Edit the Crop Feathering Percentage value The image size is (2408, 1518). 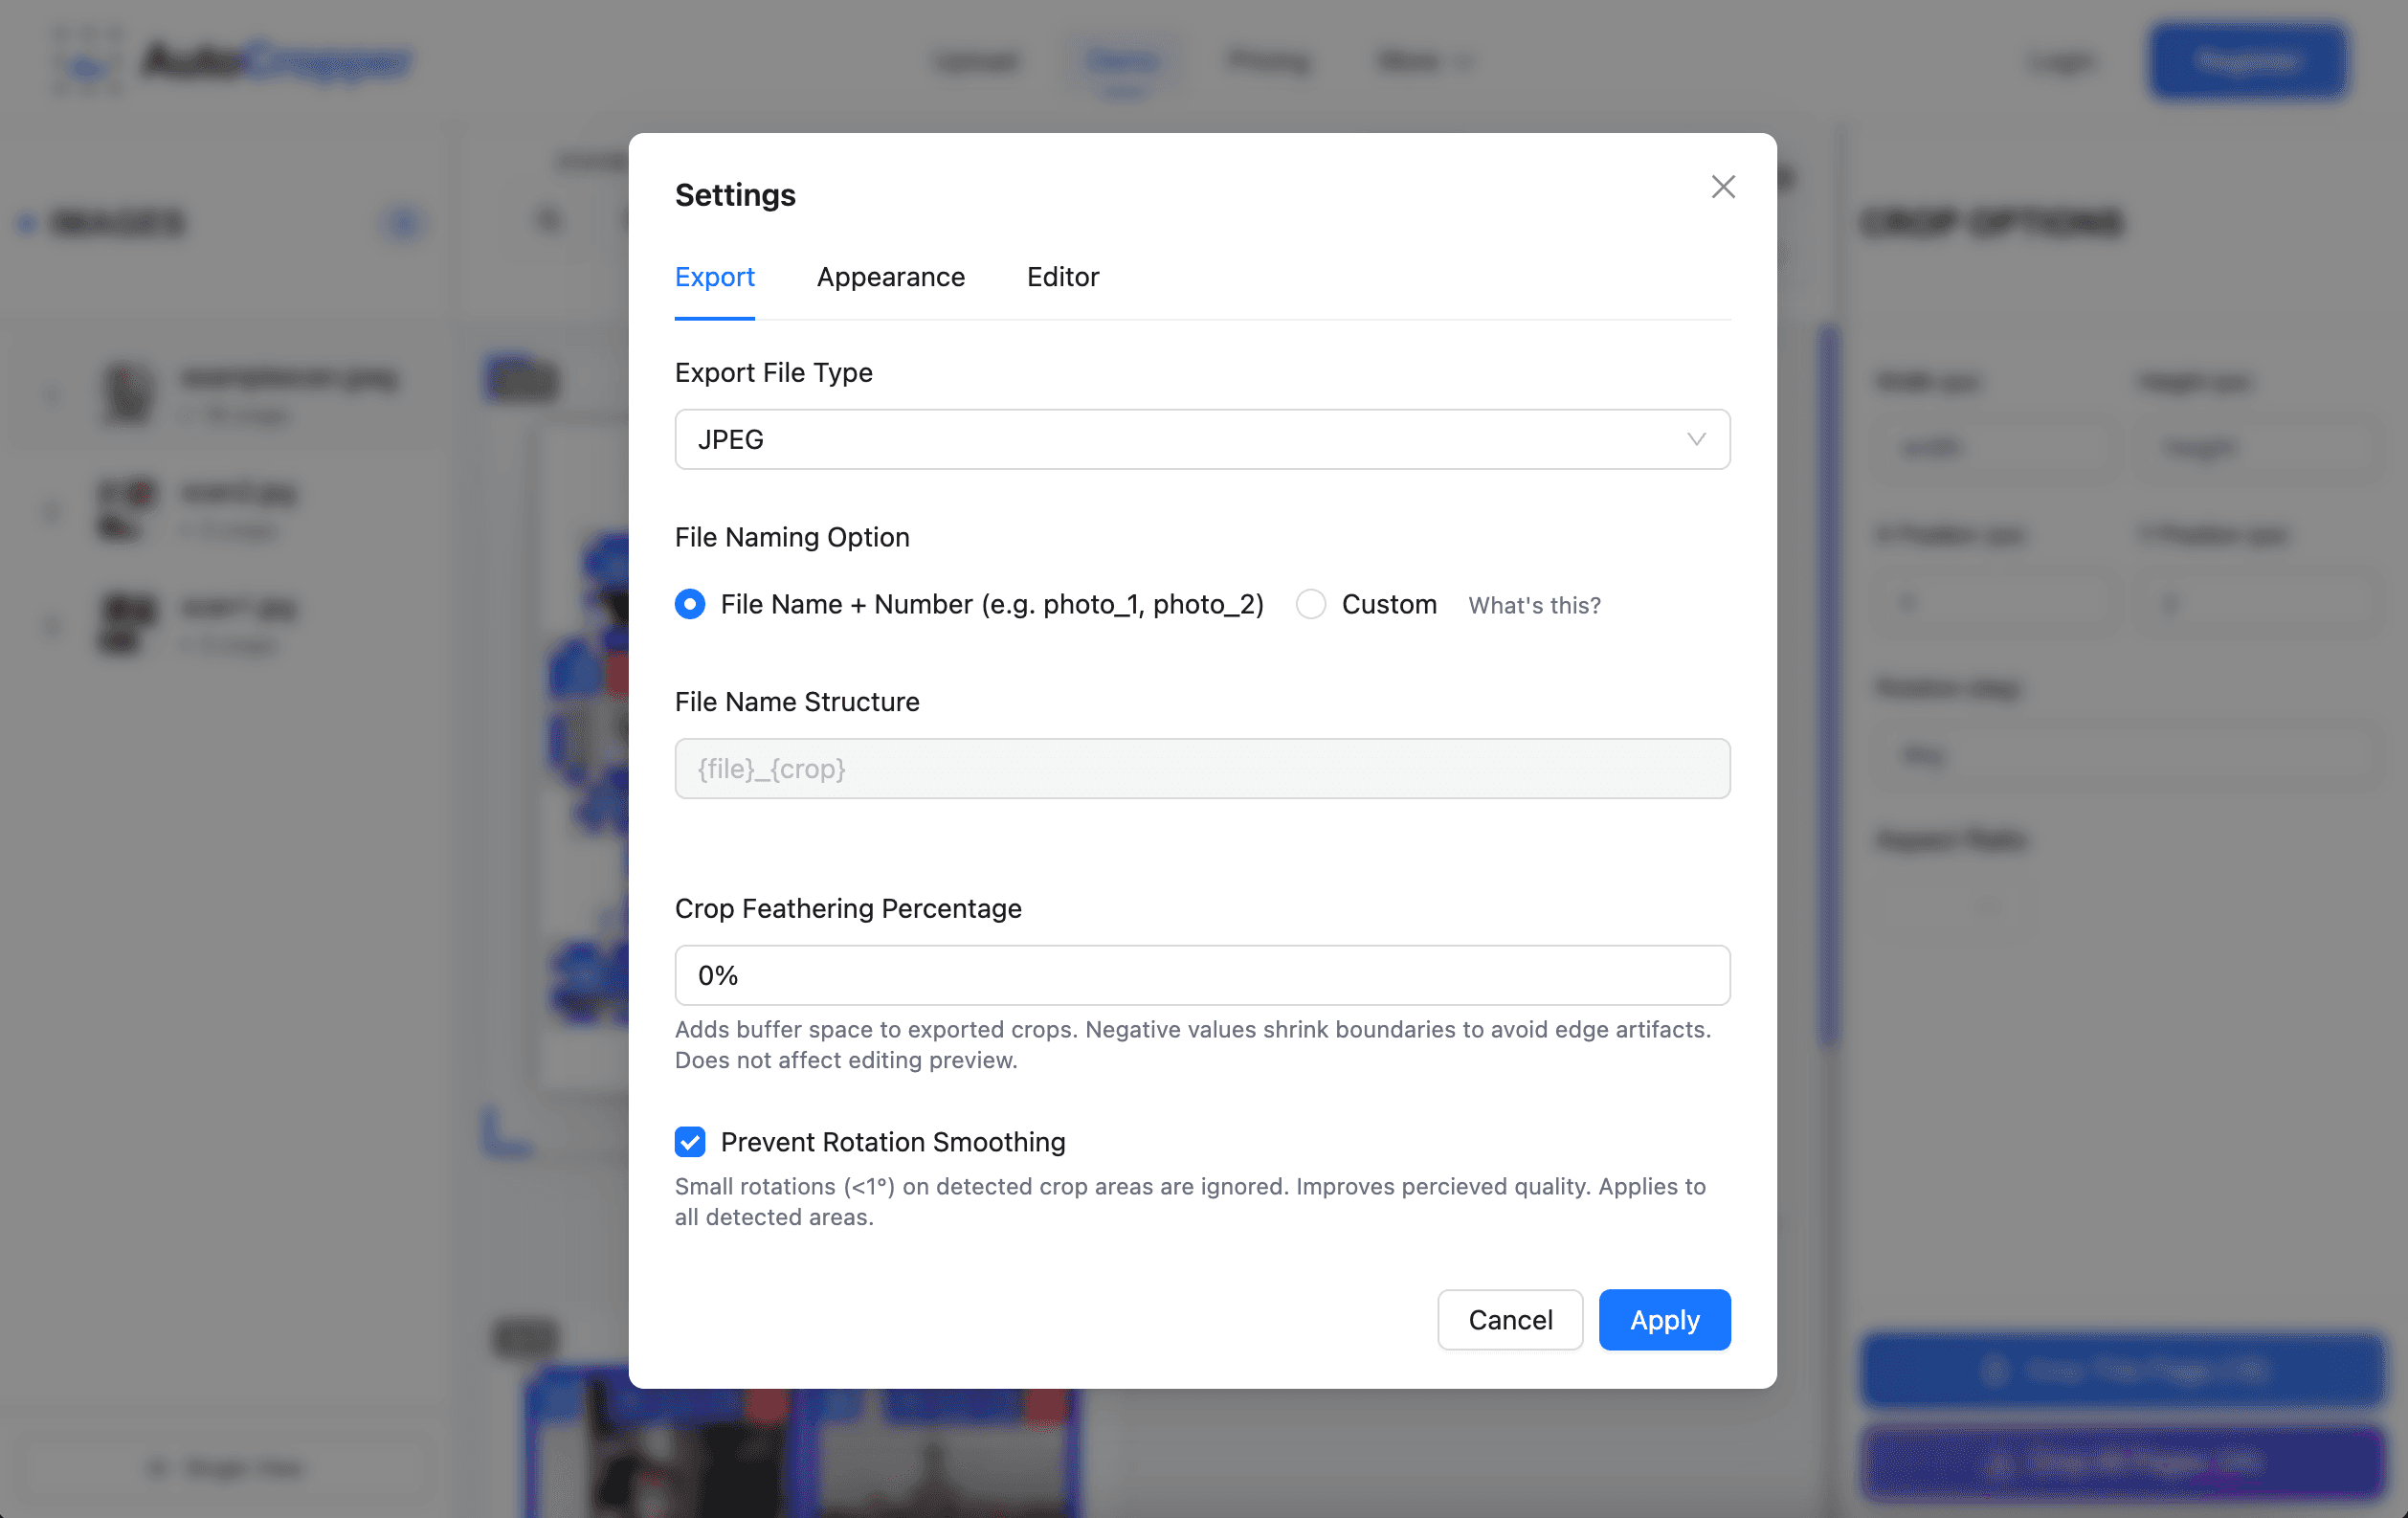[x=1200, y=975]
